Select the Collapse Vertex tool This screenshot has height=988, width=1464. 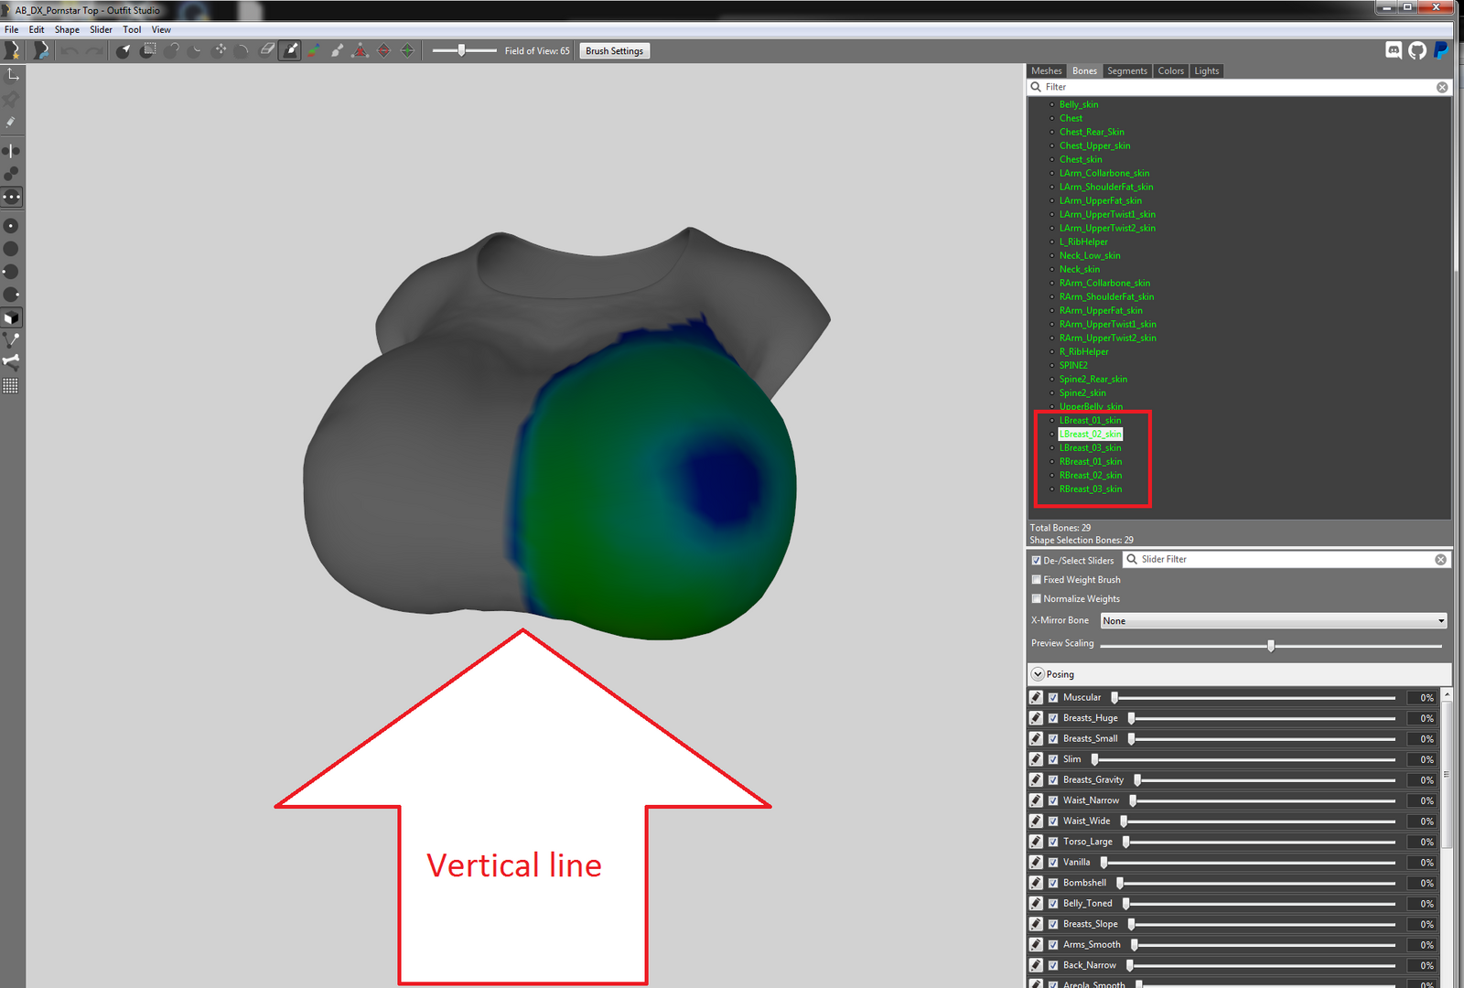tap(360, 50)
